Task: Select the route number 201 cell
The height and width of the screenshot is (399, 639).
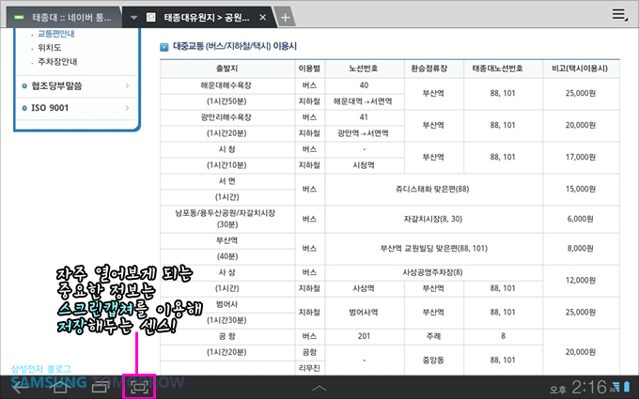Action: click(364, 336)
